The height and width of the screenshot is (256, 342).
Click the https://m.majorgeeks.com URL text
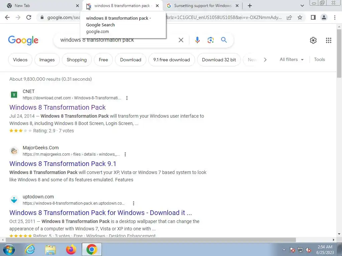(71, 154)
